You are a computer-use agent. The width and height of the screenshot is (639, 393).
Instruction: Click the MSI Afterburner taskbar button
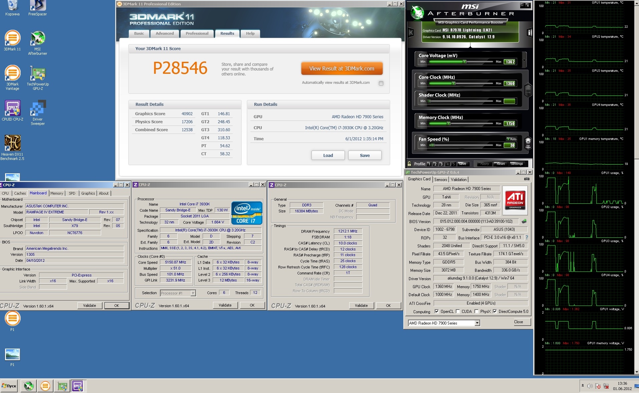click(x=29, y=386)
